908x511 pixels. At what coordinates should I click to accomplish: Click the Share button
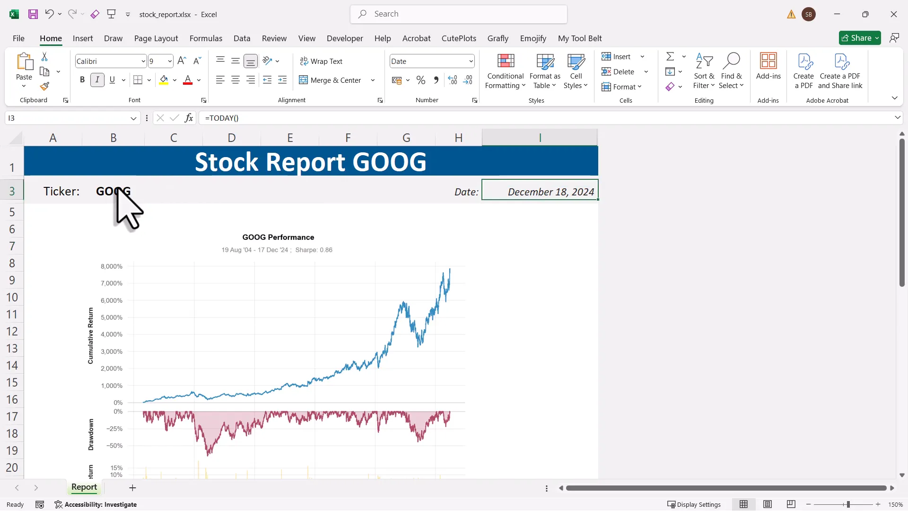pyautogui.click(x=859, y=37)
